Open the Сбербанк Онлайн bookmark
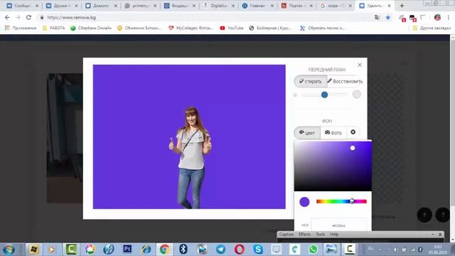The image size is (455, 256). [x=91, y=28]
